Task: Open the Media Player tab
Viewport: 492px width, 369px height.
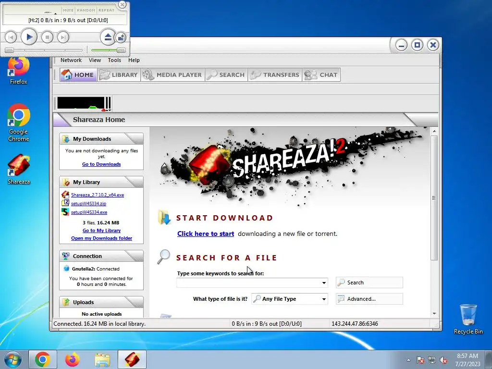Action: 172,74
